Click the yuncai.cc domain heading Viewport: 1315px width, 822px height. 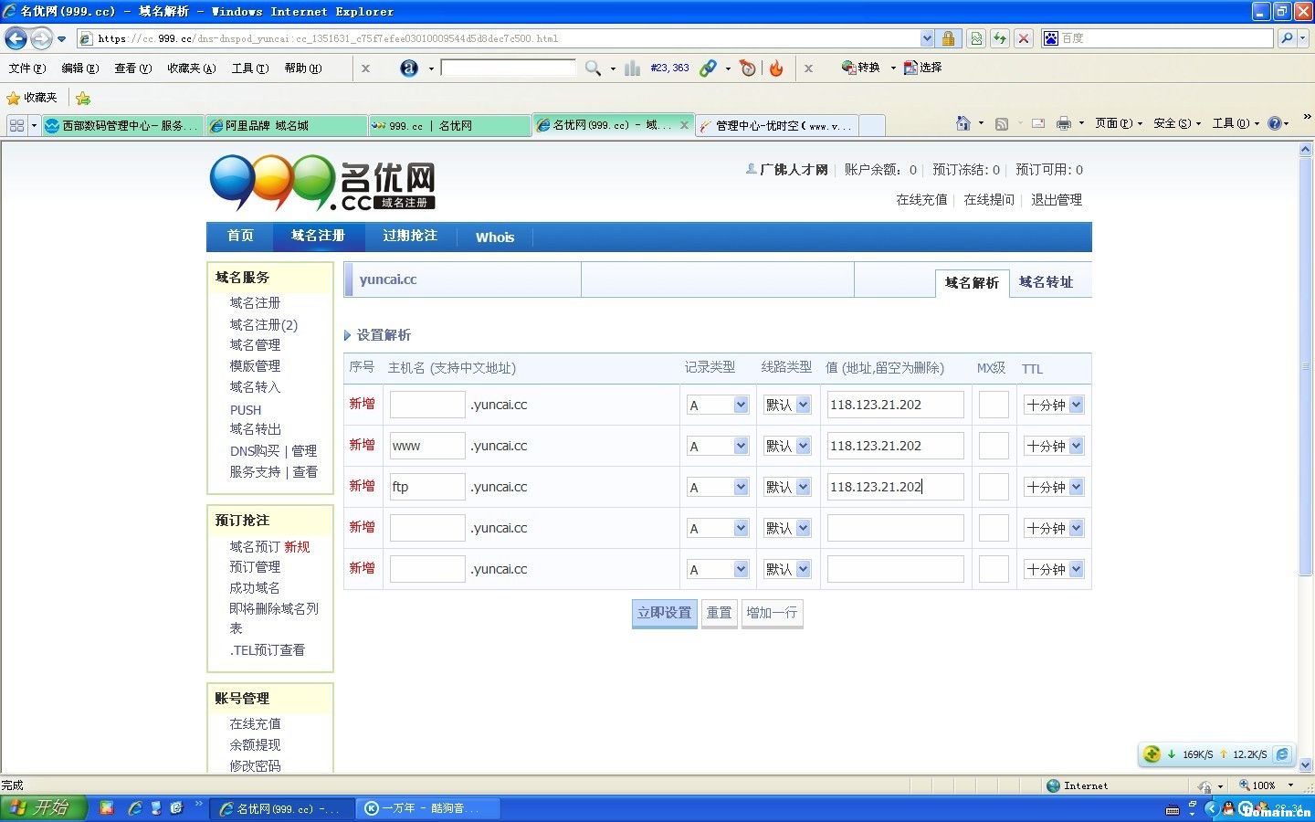388,279
